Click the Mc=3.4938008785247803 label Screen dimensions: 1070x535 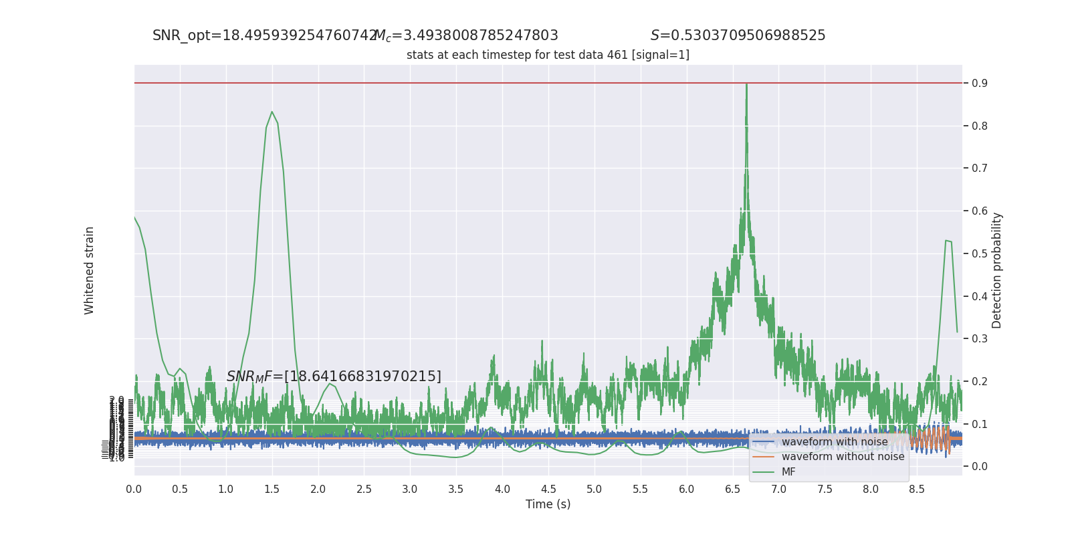coord(467,35)
